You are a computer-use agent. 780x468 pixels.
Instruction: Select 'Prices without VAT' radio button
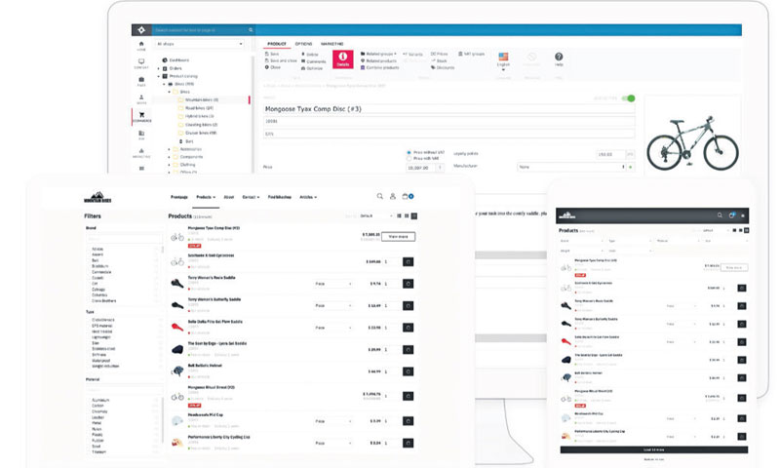[408, 153]
